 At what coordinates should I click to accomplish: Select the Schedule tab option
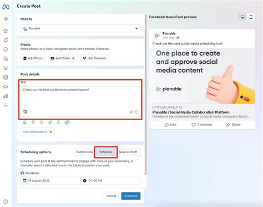tap(106, 152)
